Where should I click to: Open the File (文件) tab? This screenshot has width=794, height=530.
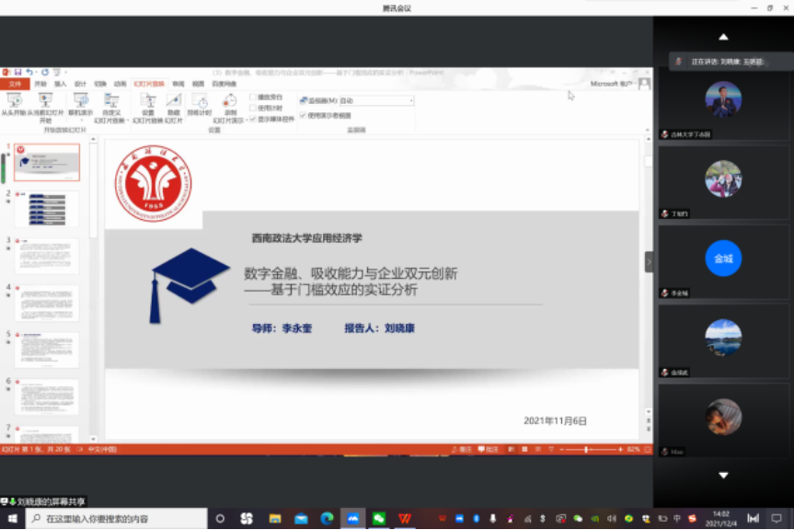14,84
